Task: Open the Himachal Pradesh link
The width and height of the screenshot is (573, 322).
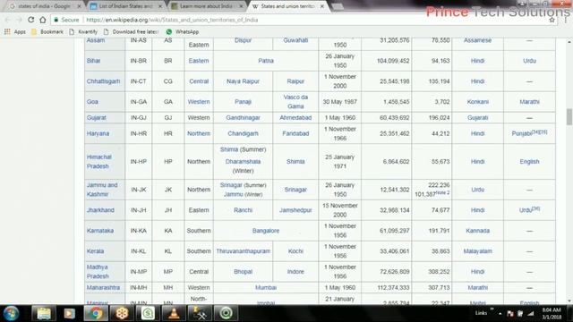Action: [98, 161]
